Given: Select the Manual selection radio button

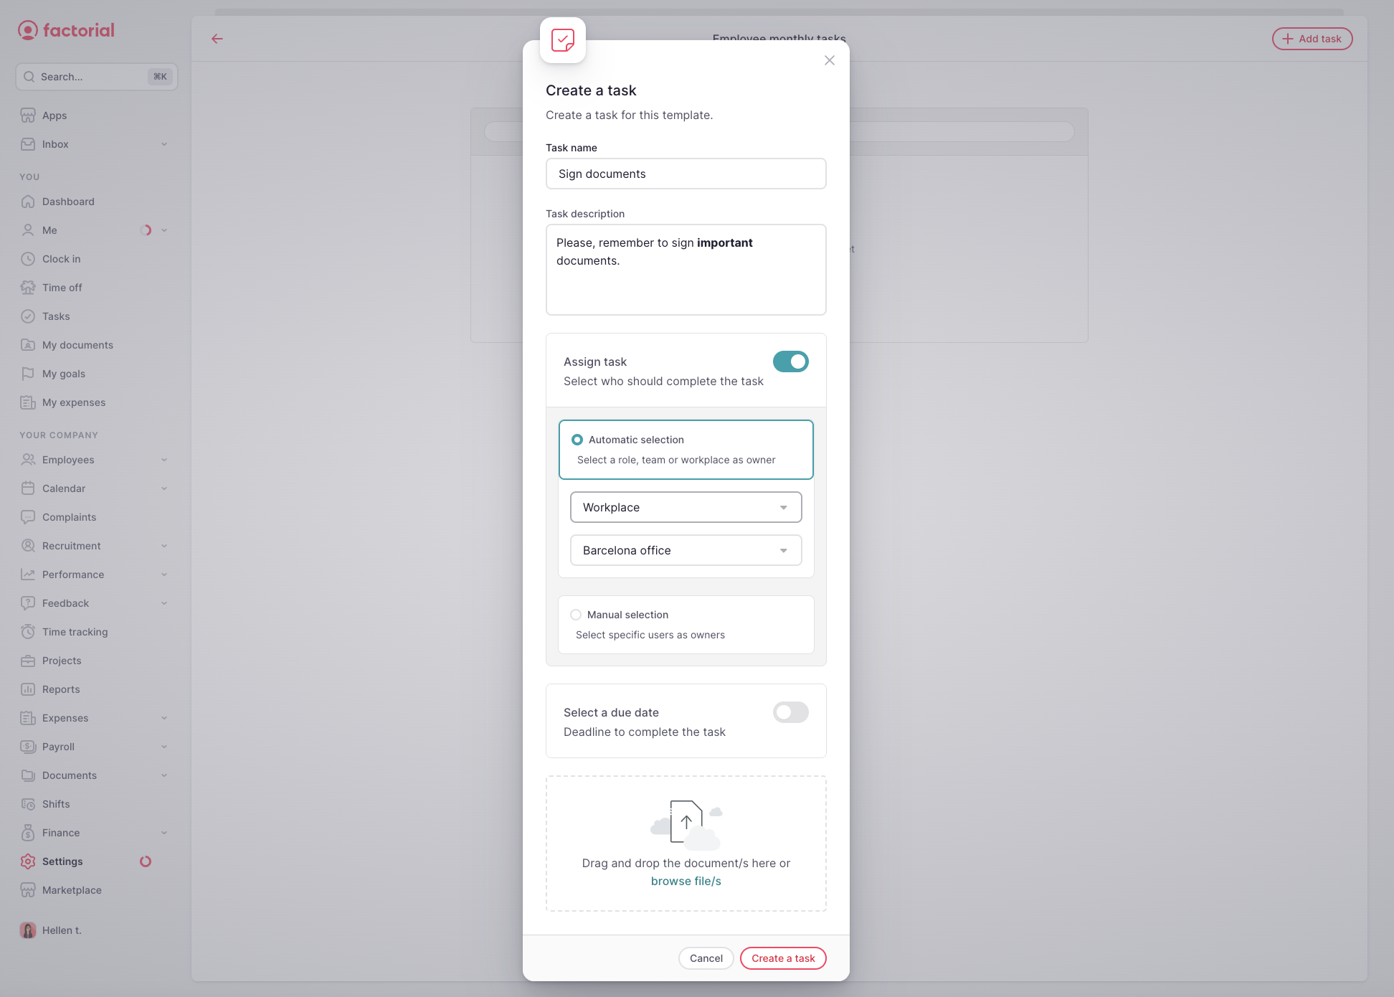Looking at the screenshot, I should coord(576,615).
